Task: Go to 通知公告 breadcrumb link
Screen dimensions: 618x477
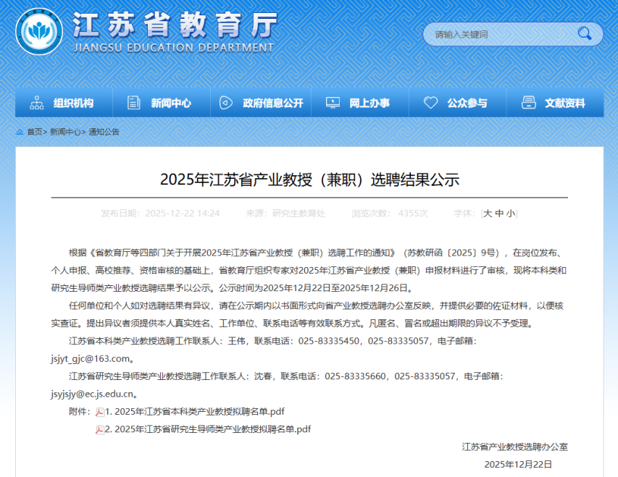Action: point(104,132)
